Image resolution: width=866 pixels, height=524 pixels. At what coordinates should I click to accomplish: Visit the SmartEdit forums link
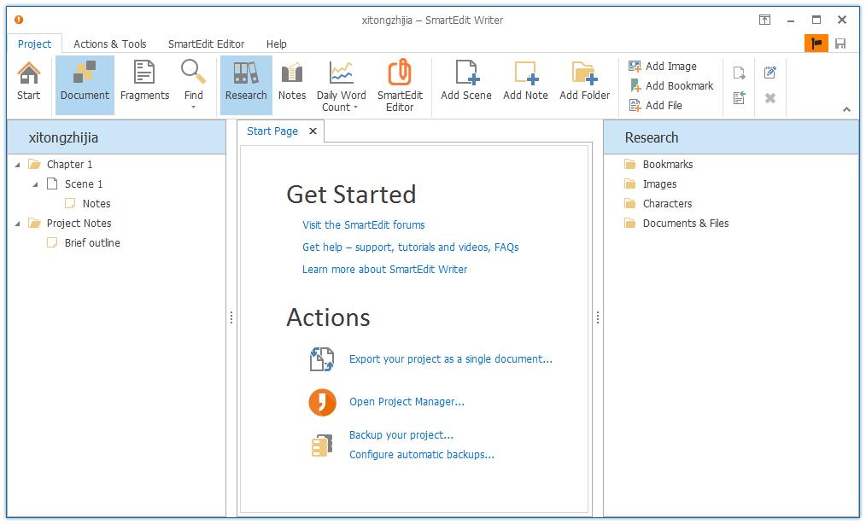pos(363,225)
